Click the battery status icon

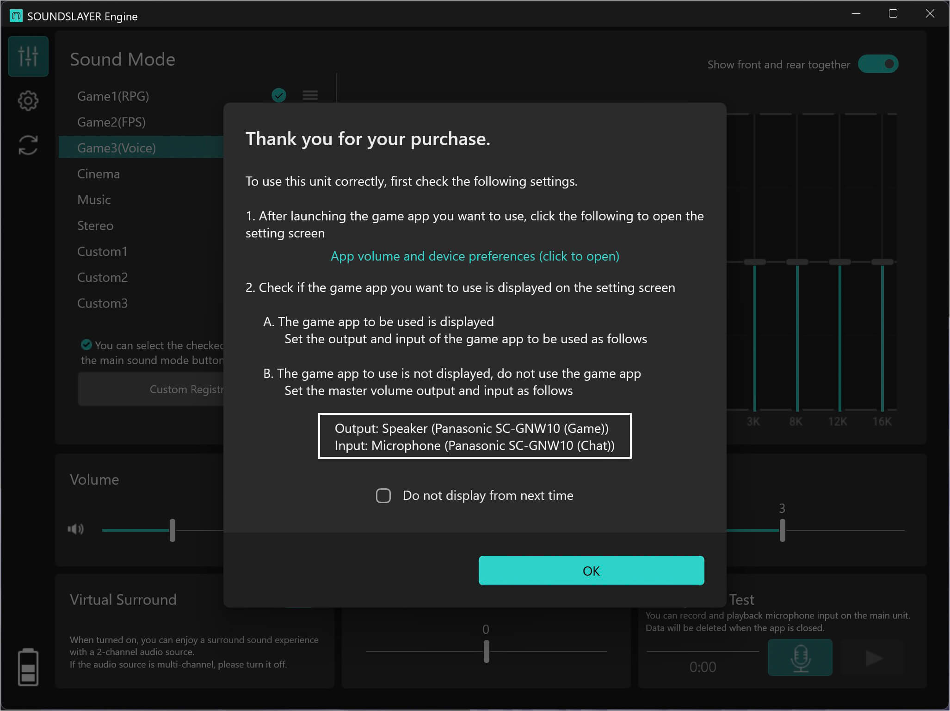[28, 667]
